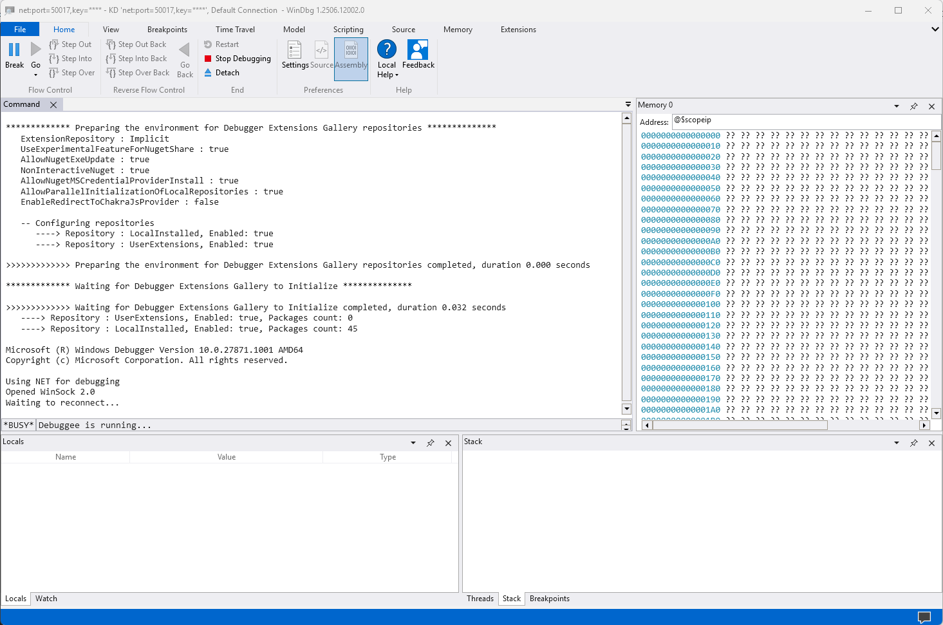Click the Memory horizontal scroll left arrow
This screenshot has width=943, height=625.
[x=648, y=425]
